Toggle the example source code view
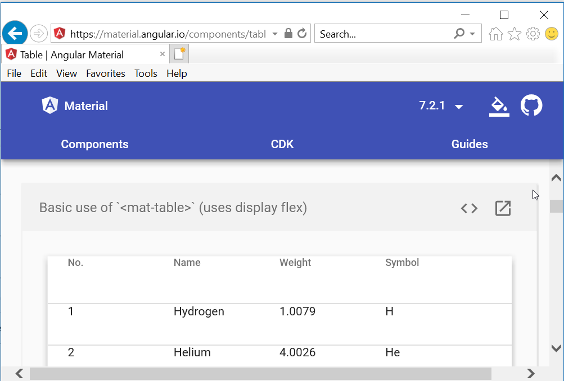The image size is (564, 381). [x=468, y=208]
